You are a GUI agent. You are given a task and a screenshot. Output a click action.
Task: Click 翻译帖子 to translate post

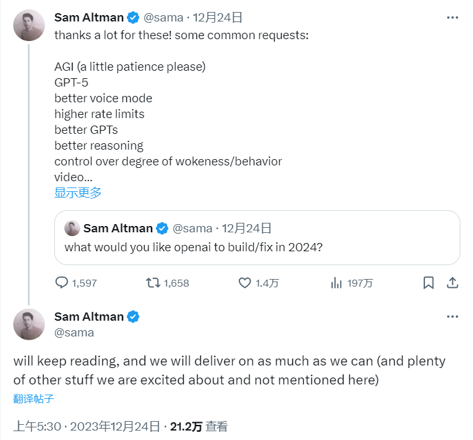point(33,398)
